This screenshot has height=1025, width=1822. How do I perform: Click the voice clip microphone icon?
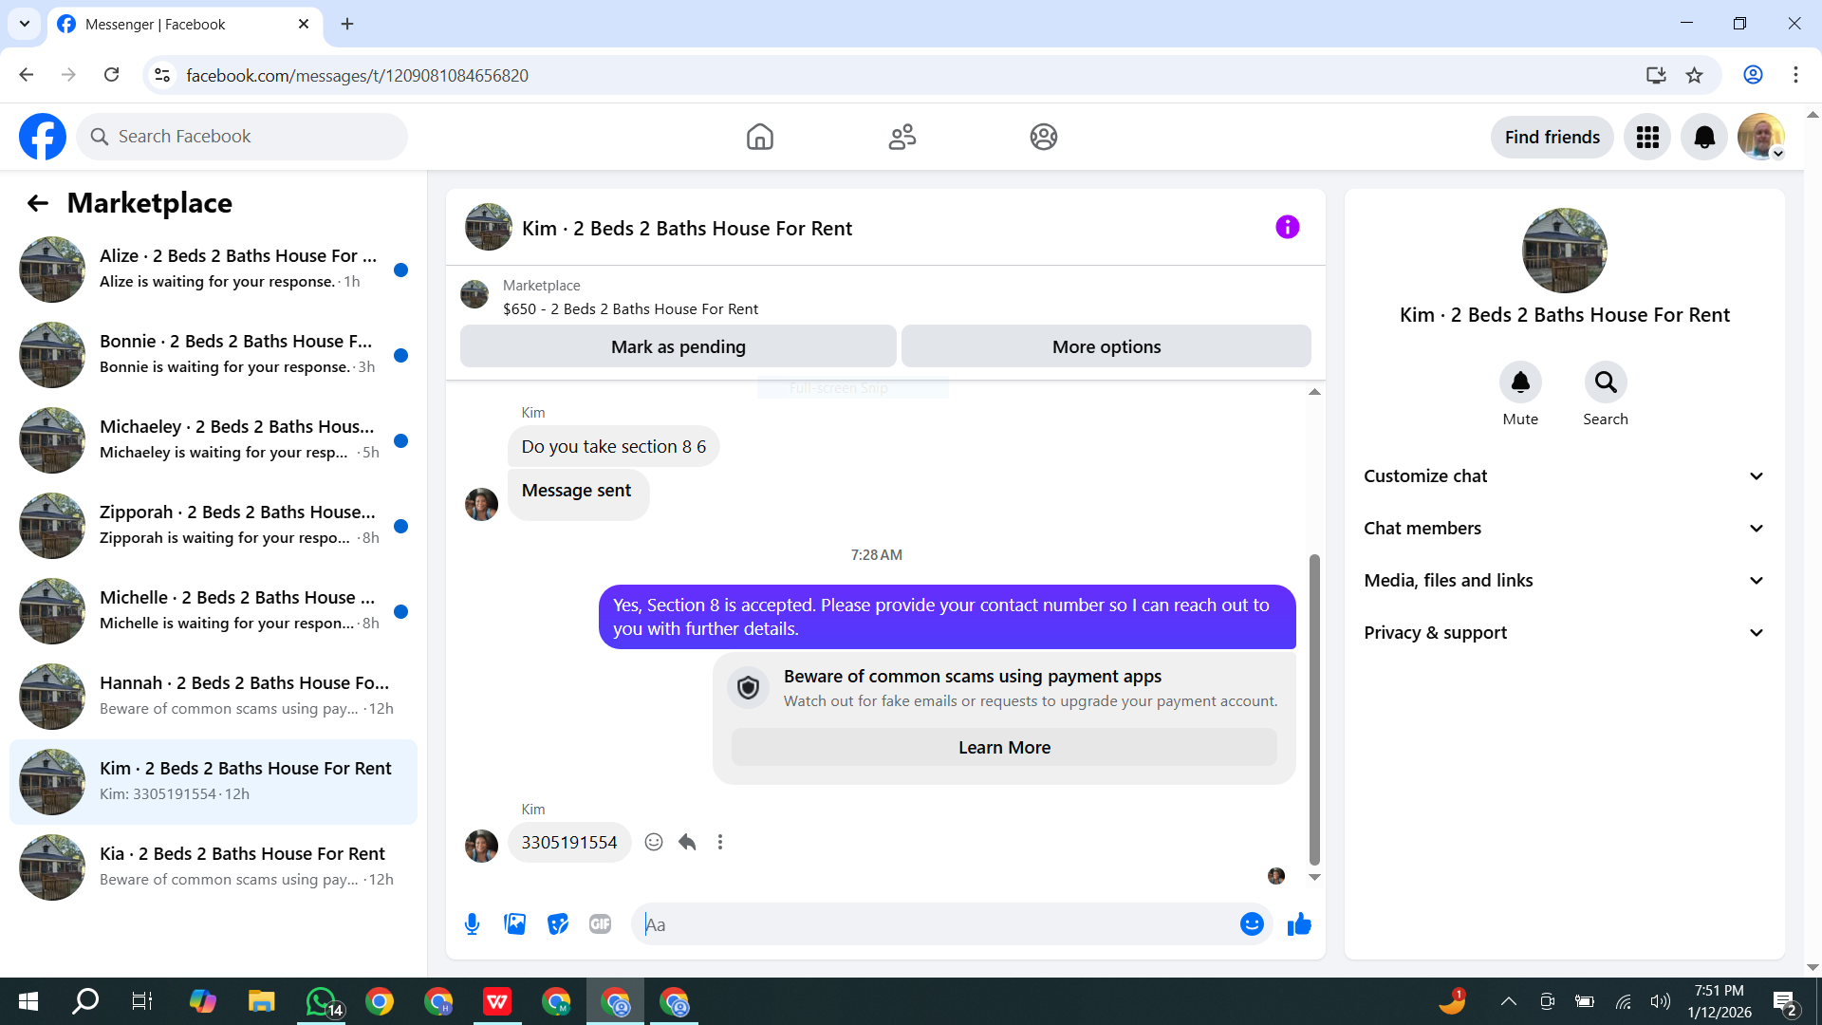(472, 924)
